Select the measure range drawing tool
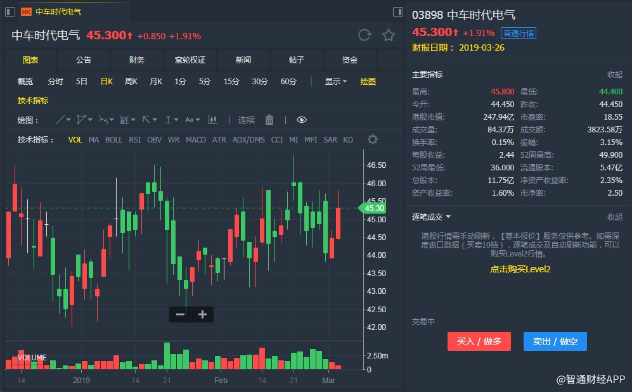This screenshot has height=392, width=632. pyautogui.click(x=168, y=120)
